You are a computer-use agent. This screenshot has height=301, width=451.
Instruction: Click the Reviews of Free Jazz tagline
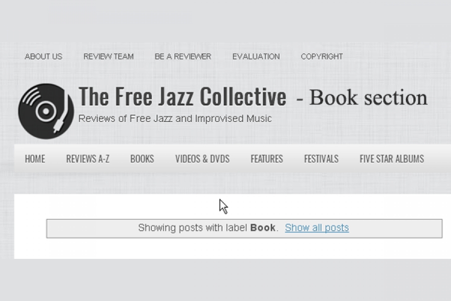pyautogui.click(x=175, y=118)
